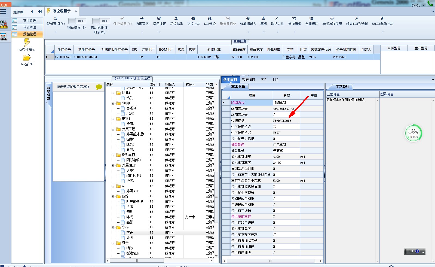Click the 发送指示 send icon
435x267 pixels.
pyautogui.click(x=176, y=19)
